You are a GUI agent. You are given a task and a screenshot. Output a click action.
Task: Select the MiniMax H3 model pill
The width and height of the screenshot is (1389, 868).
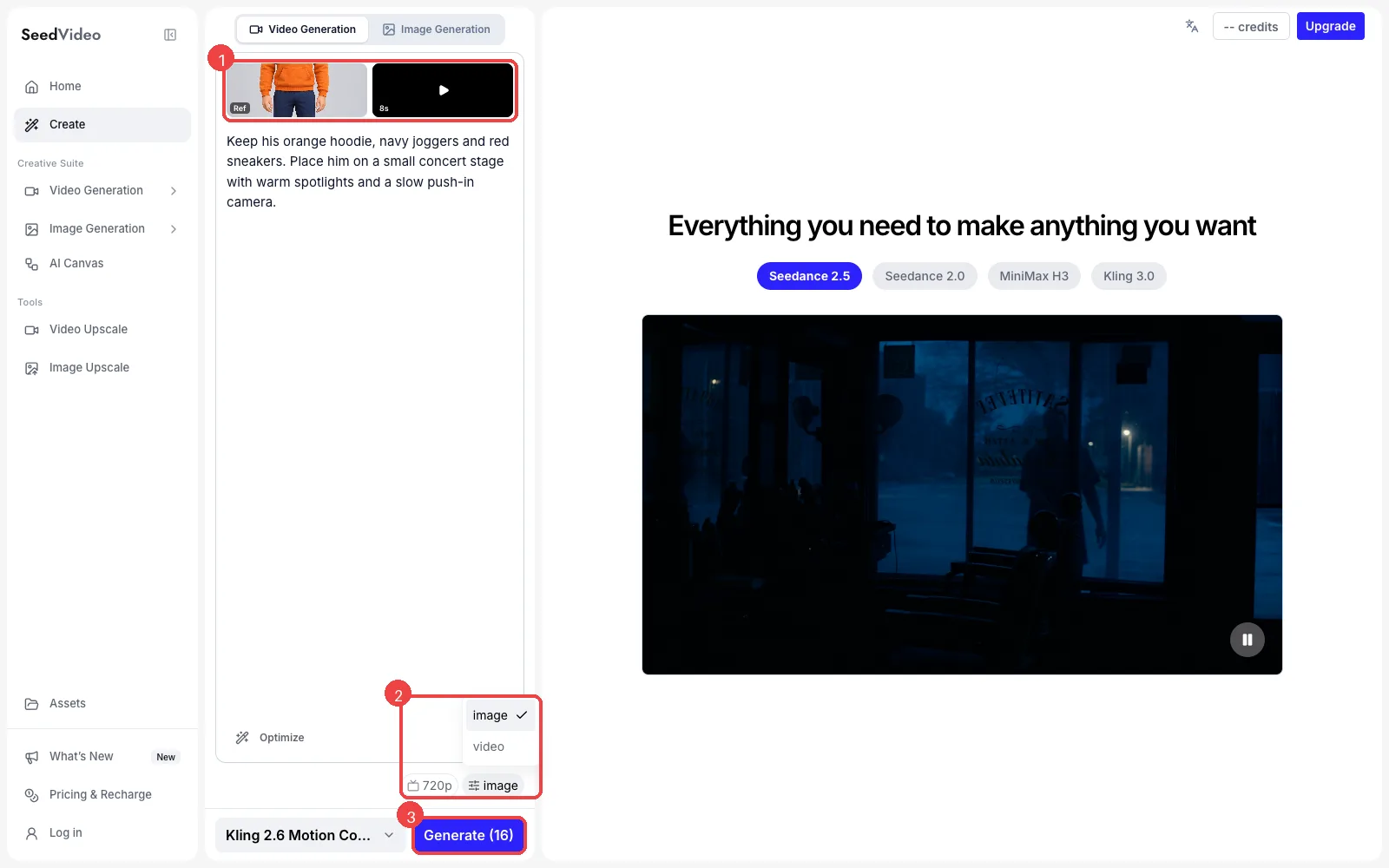(1034, 276)
